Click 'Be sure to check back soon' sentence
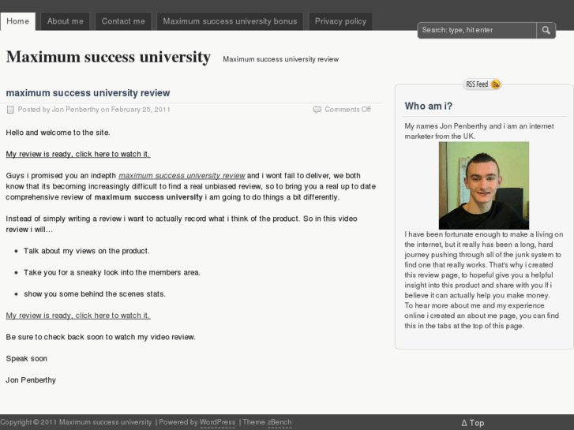The height and width of the screenshot is (430, 574). [x=101, y=337]
